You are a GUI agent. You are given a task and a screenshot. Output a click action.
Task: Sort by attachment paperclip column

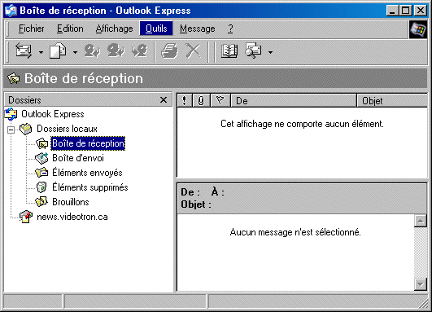[x=201, y=101]
